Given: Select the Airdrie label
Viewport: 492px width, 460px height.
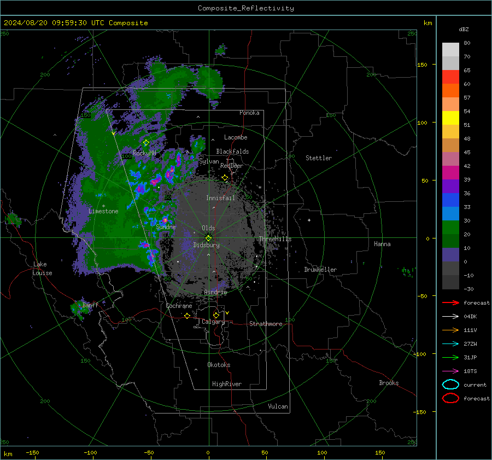Looking at the screenshot, I should 215,292.
